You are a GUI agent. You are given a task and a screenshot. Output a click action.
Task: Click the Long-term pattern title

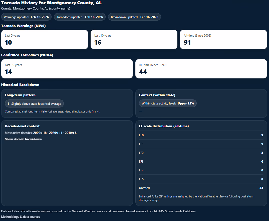coord(20,95)
